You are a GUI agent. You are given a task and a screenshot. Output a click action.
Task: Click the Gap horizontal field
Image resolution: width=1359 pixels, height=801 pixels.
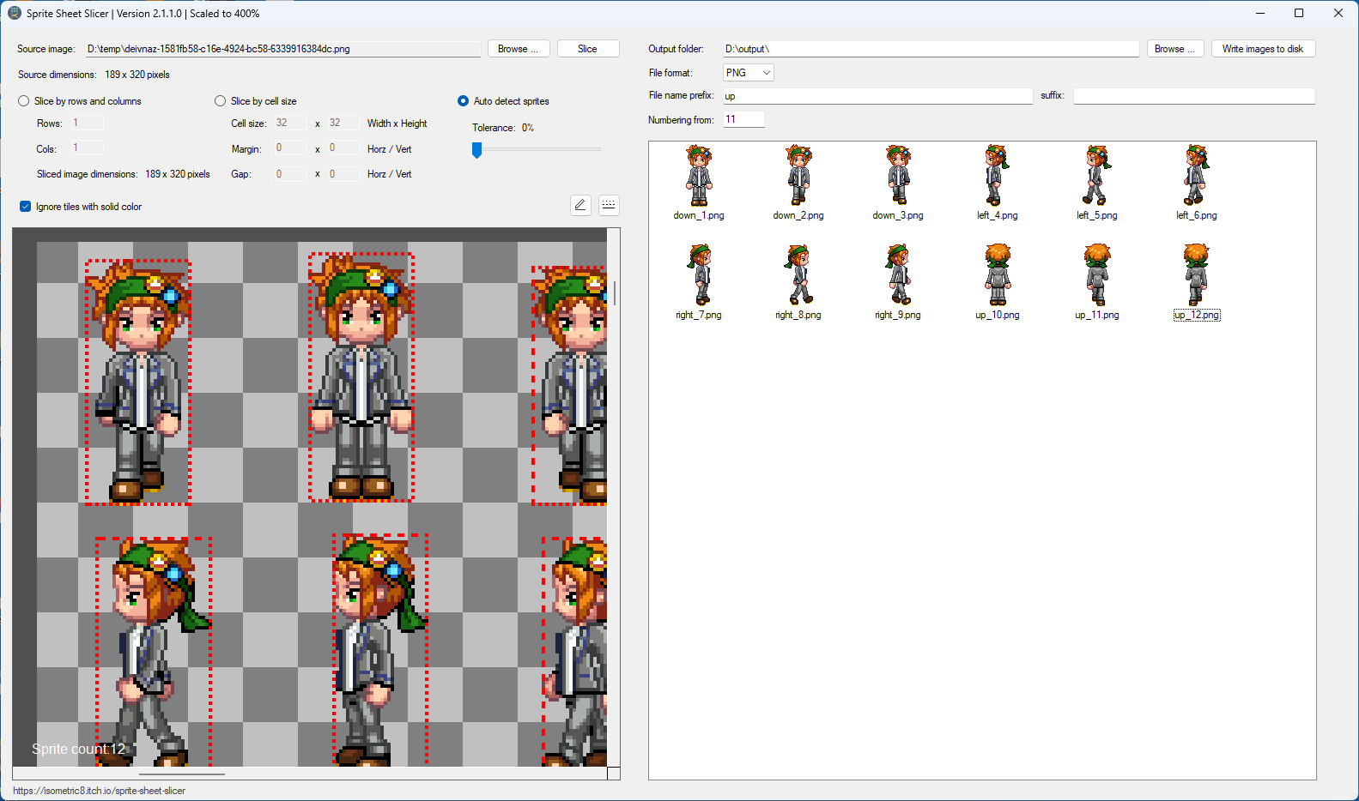click(291, 174)
